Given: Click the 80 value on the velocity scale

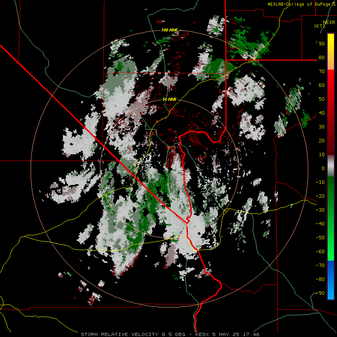Looking at the screenshot, I should coord(322,57).
